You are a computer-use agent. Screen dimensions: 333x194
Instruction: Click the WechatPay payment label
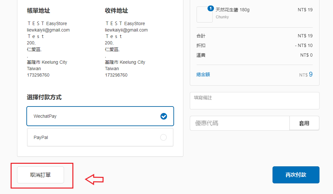click(45, 116)
